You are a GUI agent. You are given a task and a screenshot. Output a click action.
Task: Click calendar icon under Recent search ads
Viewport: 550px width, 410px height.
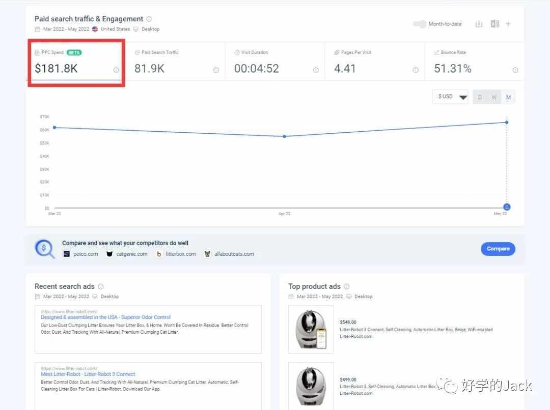(38, 297)
